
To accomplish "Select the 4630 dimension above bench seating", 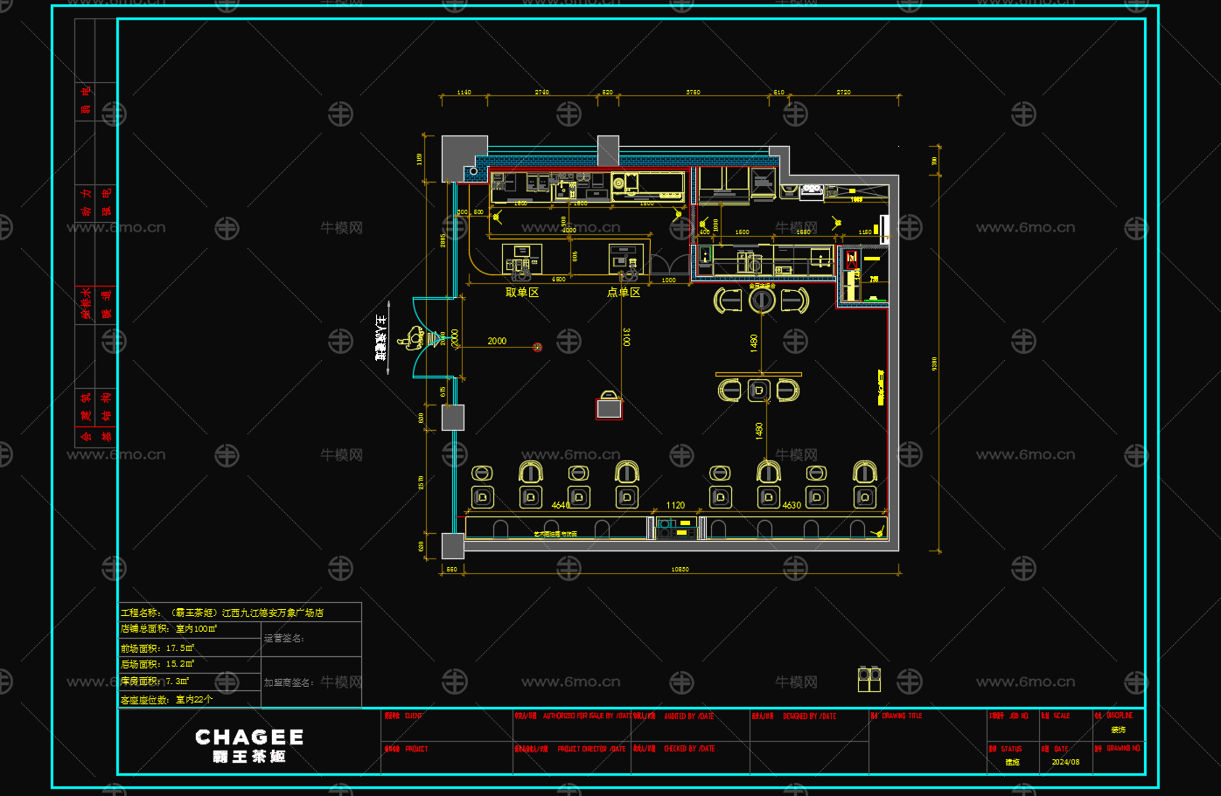I will point(792,505).
